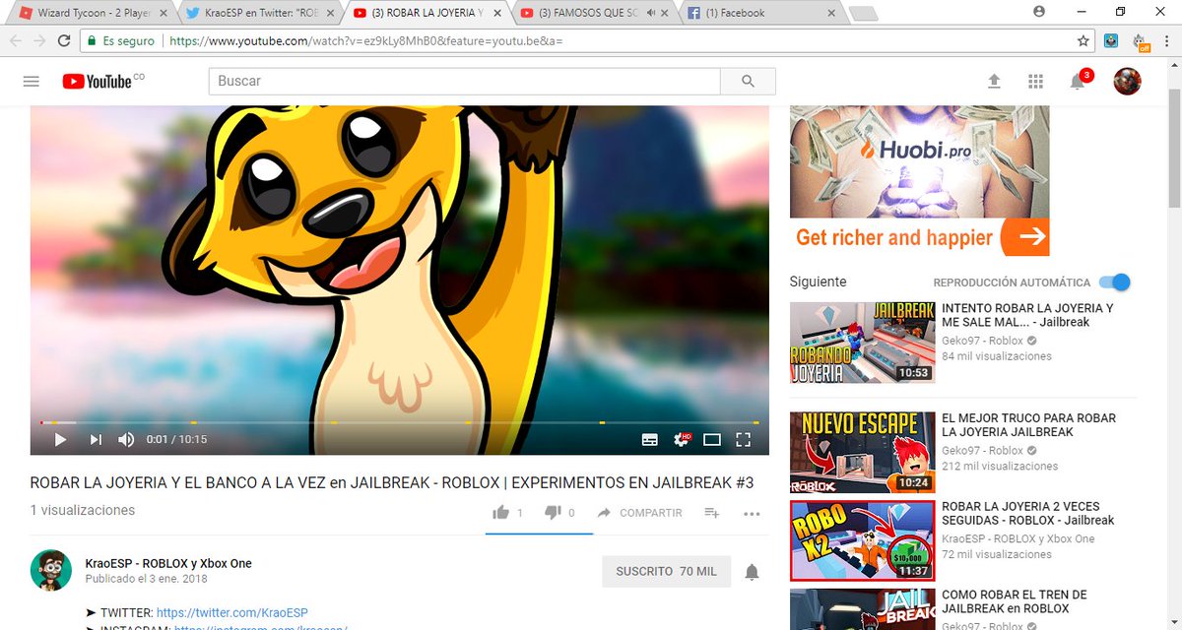1182x630 pixels.
Task: Open ROBO X2 11:37 thumbnail
Action: [x=862, y=540]
